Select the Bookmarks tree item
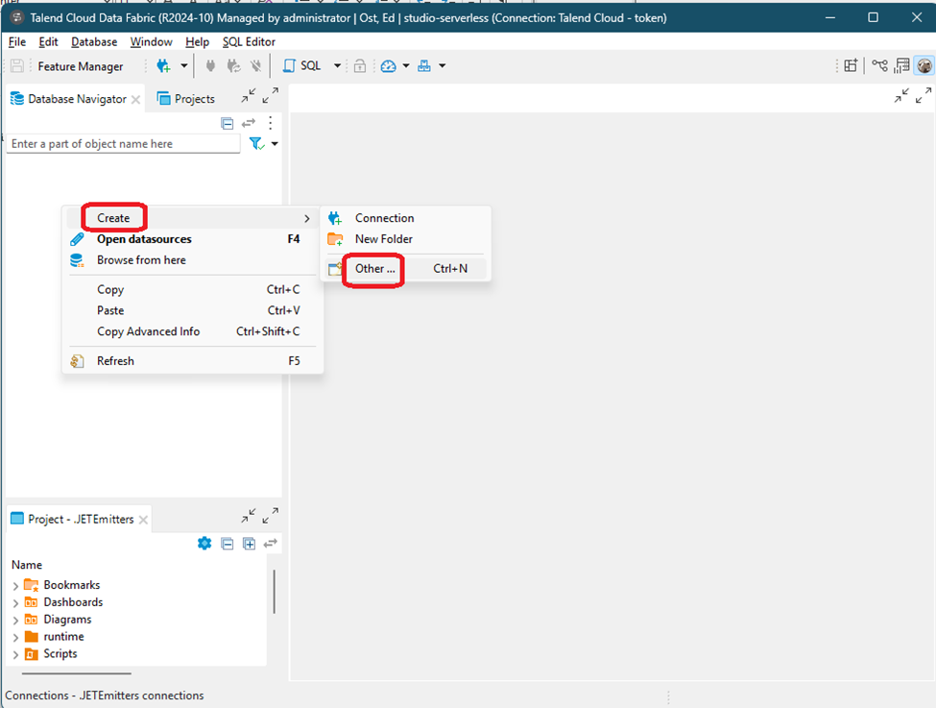Viewport: 936px width, 708px height. click(72, 585)
